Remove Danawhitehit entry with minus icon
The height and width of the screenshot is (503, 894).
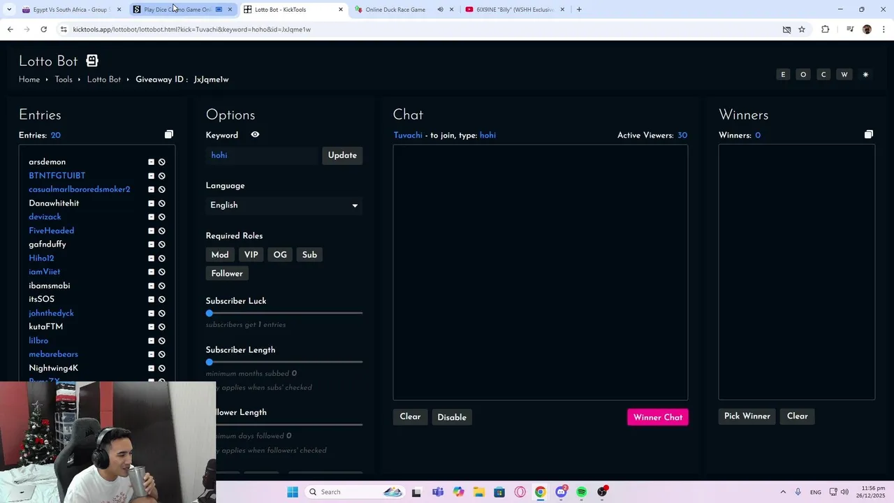151,203
